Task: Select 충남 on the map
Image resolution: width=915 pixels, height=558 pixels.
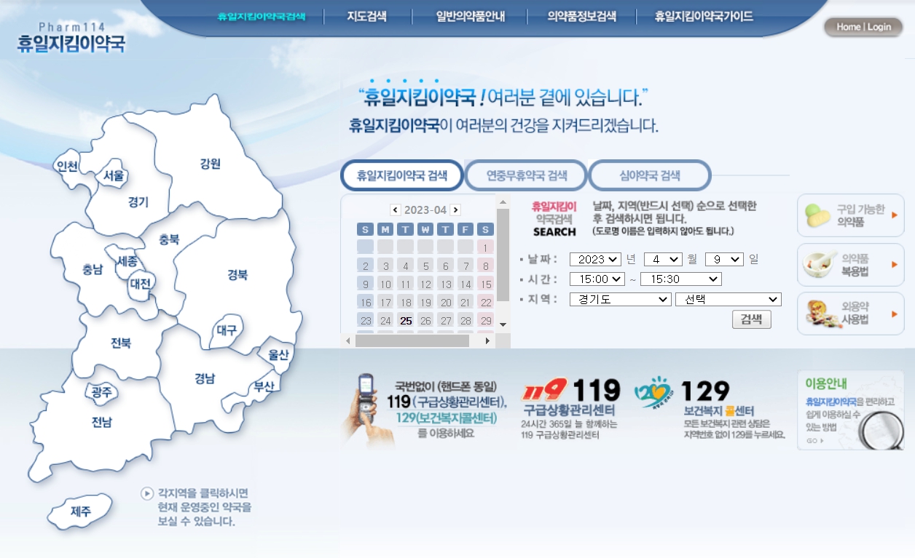Action: 93,270
